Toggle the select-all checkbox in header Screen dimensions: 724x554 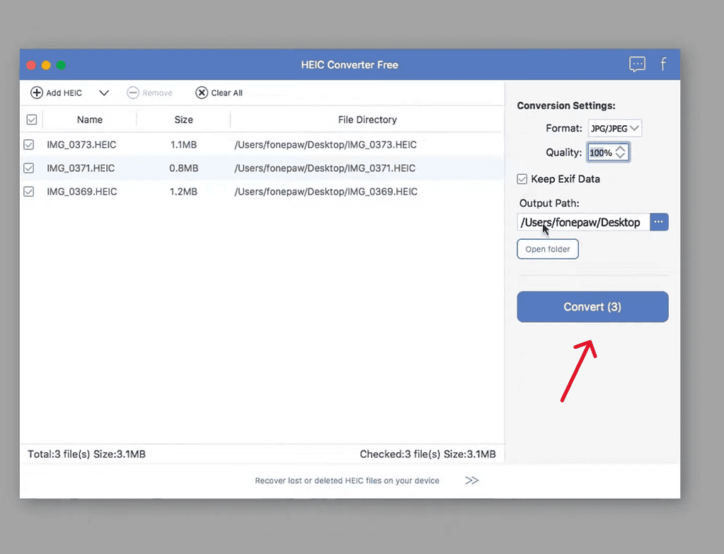(x=32, y=120)
